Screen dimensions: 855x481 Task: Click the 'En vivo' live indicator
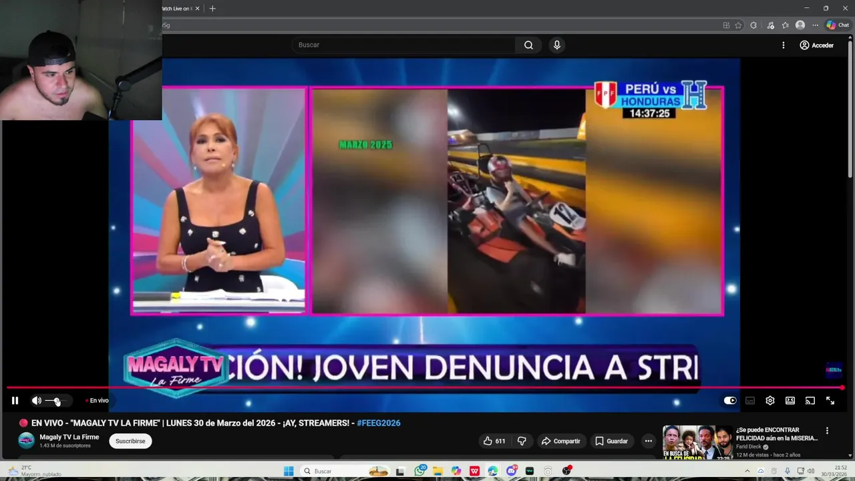pyautogui.click(x=98, y=400)
